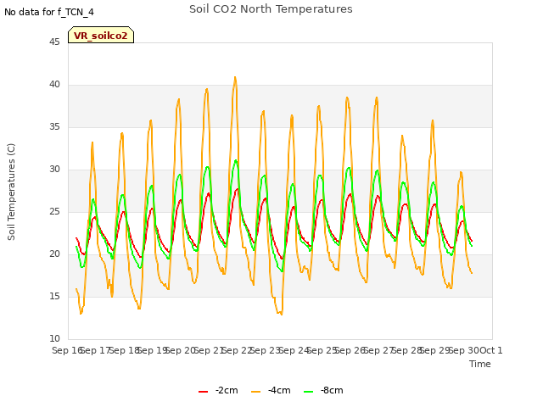Toggle the -2cm legend entry
This screenshot has width=543, height=407.
[218, 390]
